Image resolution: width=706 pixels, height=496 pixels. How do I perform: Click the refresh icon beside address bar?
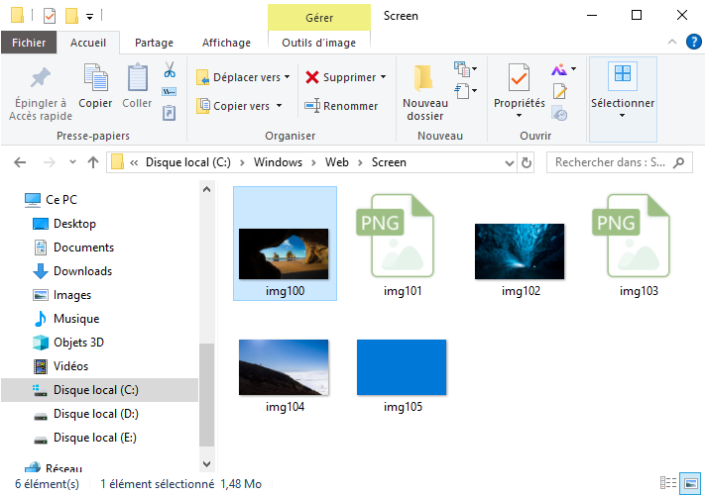click(x=526, y=162)
